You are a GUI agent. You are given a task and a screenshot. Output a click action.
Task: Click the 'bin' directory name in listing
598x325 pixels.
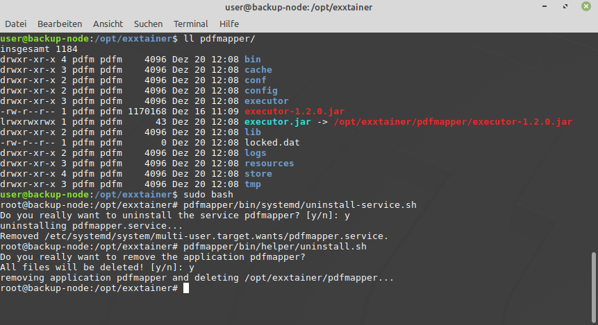[252, 60]
